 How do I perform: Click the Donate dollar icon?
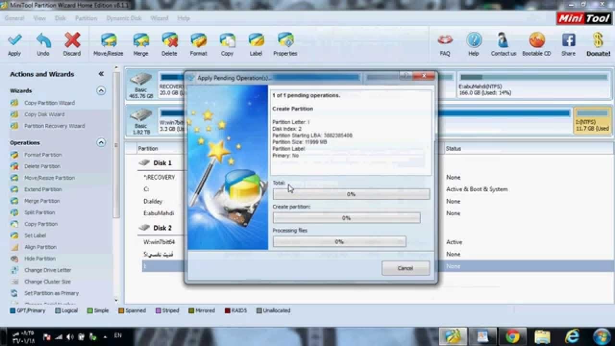coord(598,41)
